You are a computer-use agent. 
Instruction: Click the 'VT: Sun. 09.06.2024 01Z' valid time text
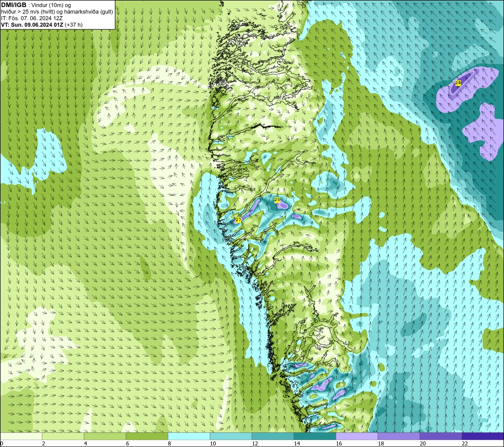coord(32,25)
